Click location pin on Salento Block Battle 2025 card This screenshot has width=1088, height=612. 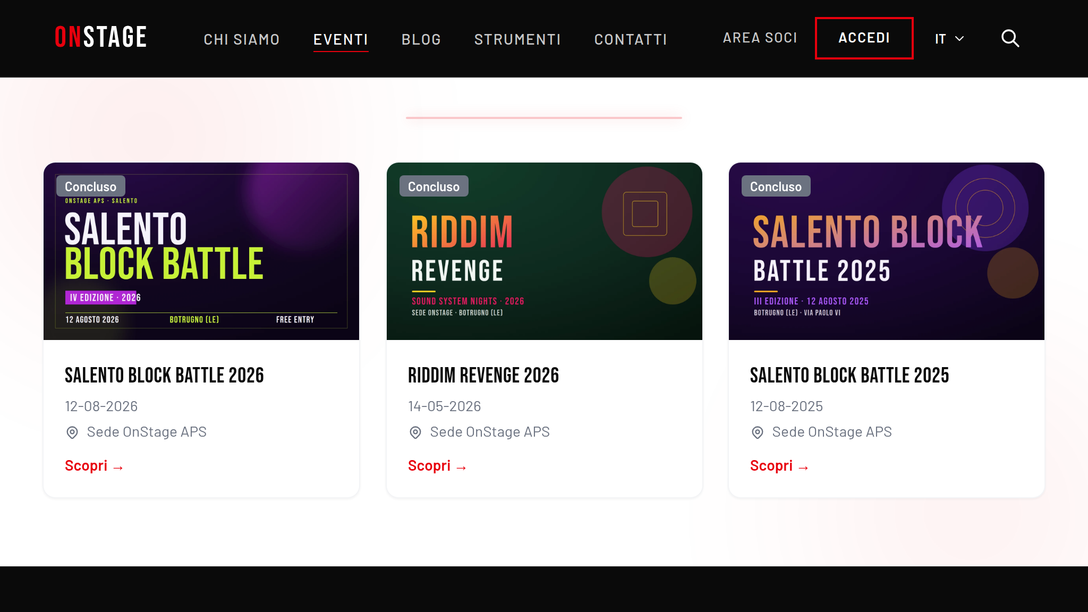coord(758,432)
